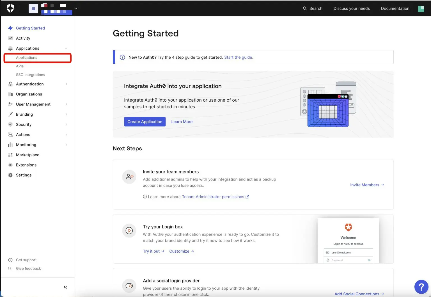This screenshot has width=431, height=297.
Task: Click the info icon in guide banner
Action: [x=122, y=57]
